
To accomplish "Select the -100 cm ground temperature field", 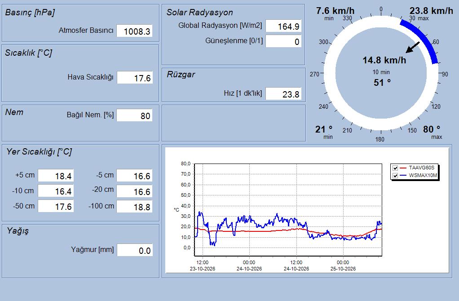I will pos(134,206).
